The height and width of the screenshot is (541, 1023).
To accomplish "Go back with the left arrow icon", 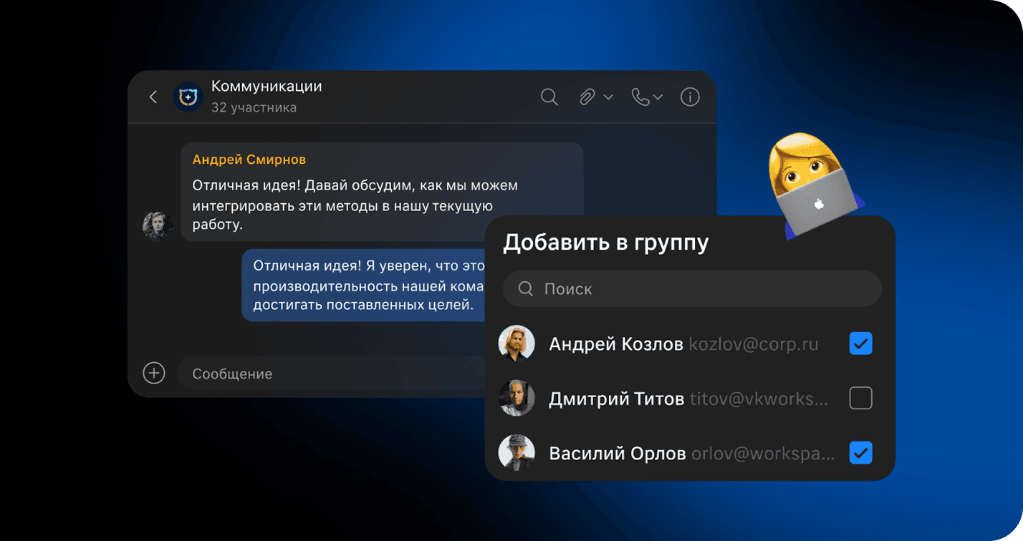I will coord(153,97).
